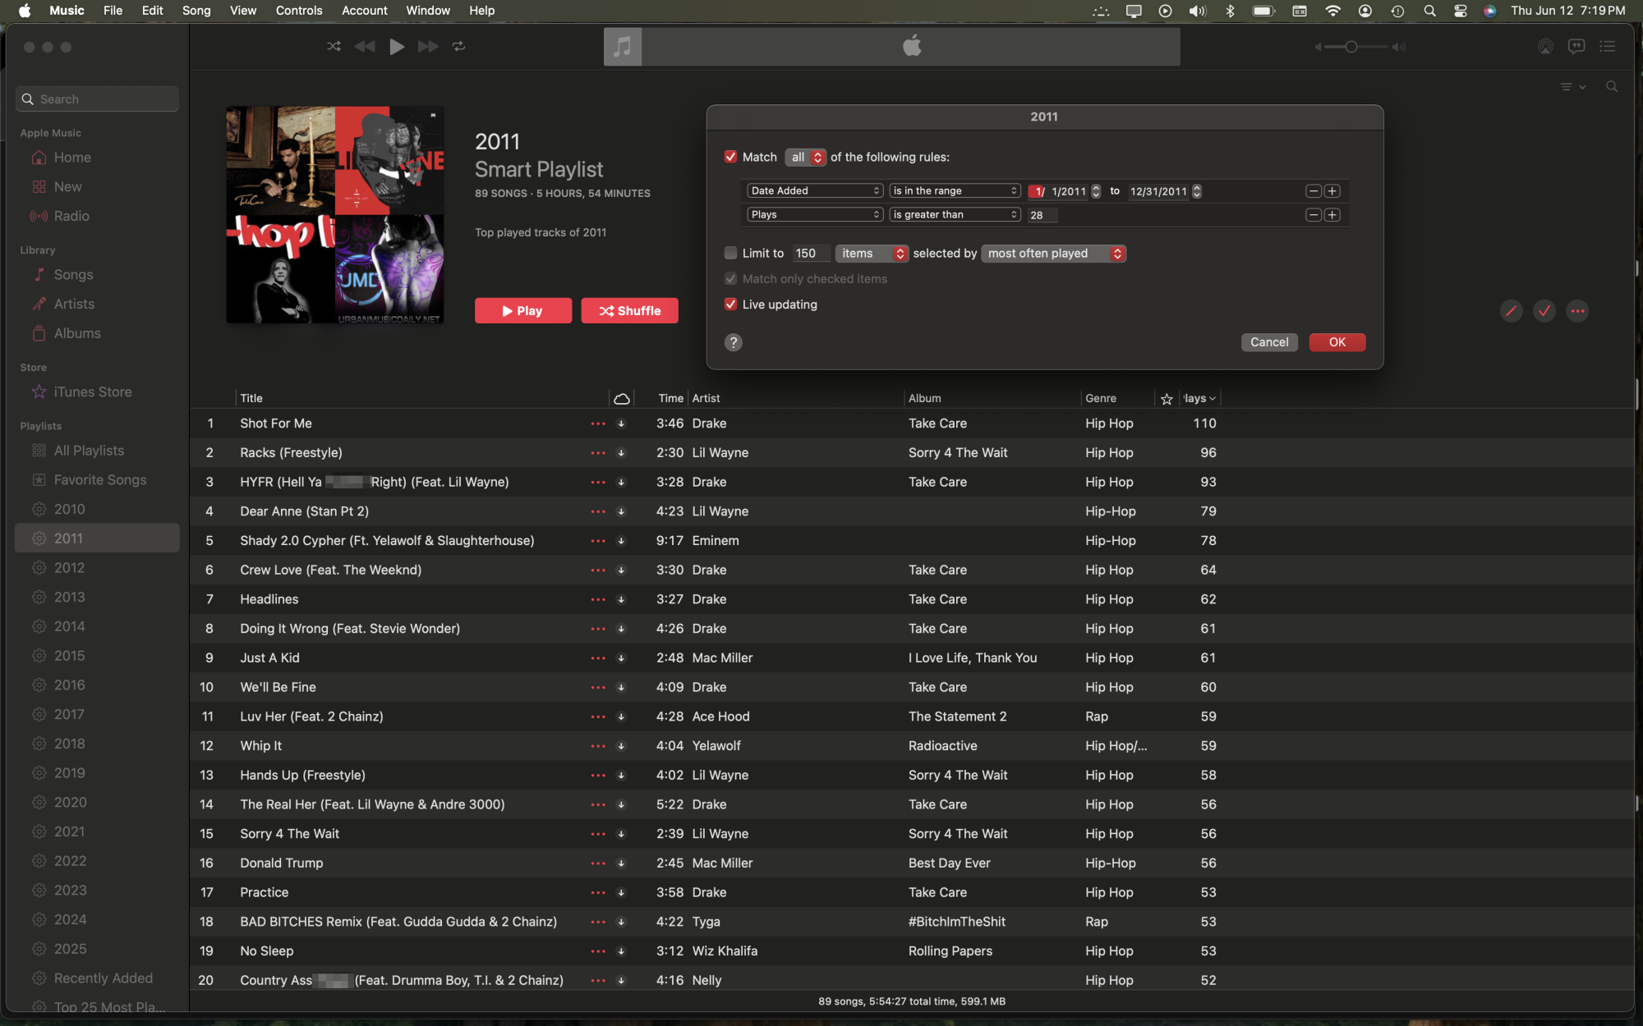Open the Date Added rule field dropdown
The height and width of the screenshot is (1026, 1643).
tap(815, 191)
